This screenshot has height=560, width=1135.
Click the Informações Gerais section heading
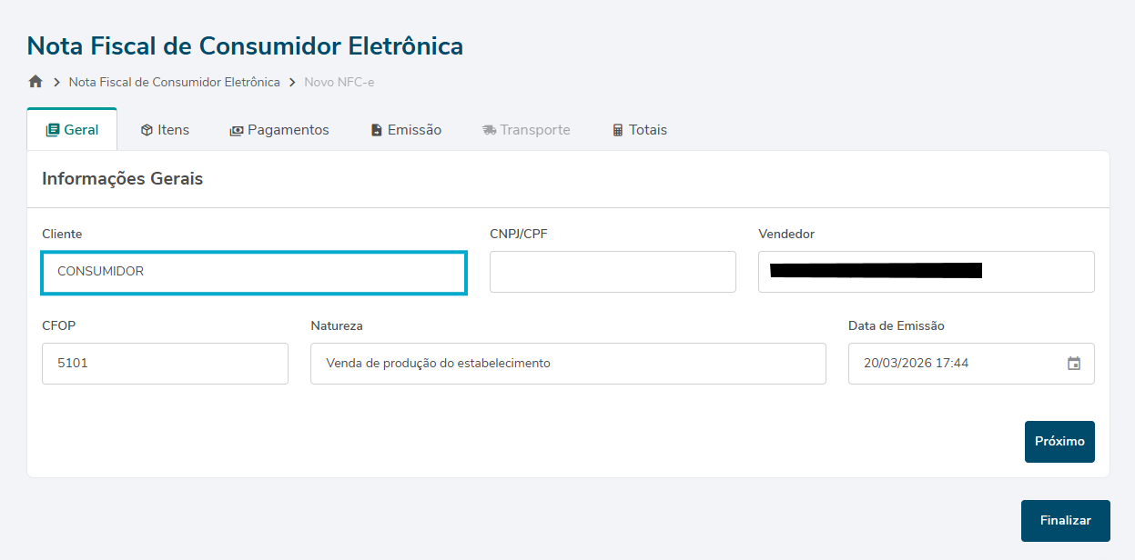[x=123, y=179]
